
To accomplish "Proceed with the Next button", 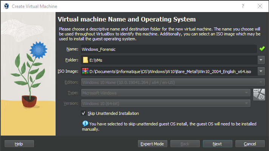I will click(217, 144).
